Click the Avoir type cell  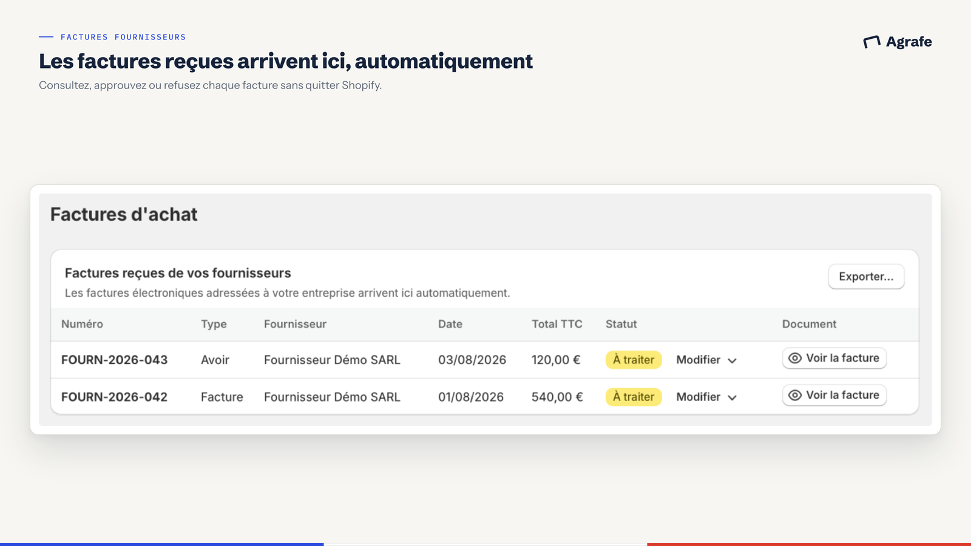(215, 360)
